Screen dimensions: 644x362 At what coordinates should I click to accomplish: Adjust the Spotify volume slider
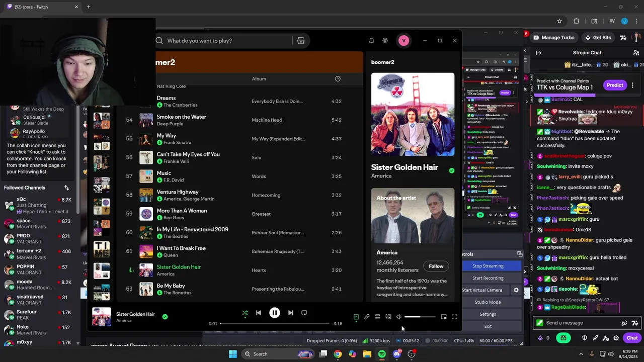pyautogui.click(x=420, y=317)
